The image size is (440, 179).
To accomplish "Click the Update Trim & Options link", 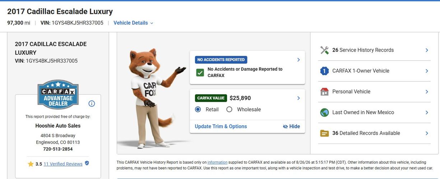I will click(x=221, y=126).
